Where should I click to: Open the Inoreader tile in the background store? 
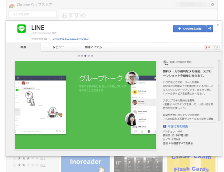click(86, 164)
